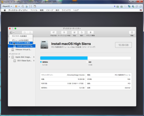Click VMware send Ctrl+Alt+Del icon
The width and height of the screenshot is (144, 116).
click(22, 6)
